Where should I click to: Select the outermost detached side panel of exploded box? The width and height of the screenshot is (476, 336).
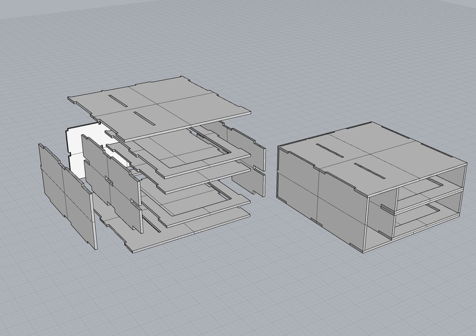[67, 196]
